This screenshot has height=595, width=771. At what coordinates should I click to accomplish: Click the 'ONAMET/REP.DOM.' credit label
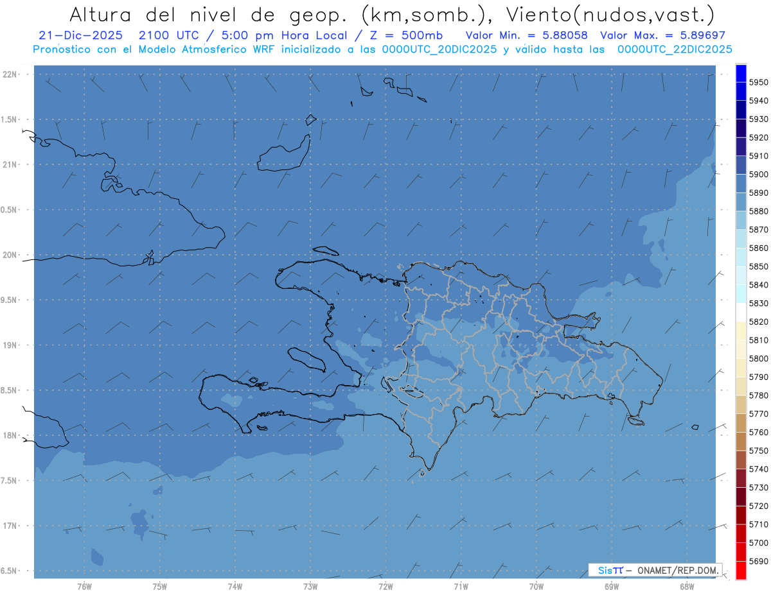678,570
